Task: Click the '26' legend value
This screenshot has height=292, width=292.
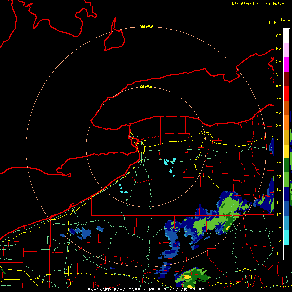Action: [279, 164]
